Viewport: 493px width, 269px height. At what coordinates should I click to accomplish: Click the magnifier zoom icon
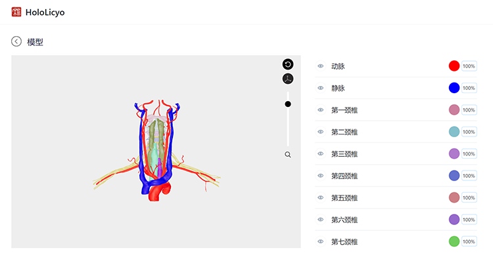[288, 155]
